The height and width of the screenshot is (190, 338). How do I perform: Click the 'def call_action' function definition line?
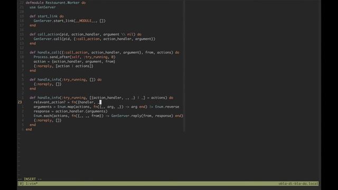point(86,34)
